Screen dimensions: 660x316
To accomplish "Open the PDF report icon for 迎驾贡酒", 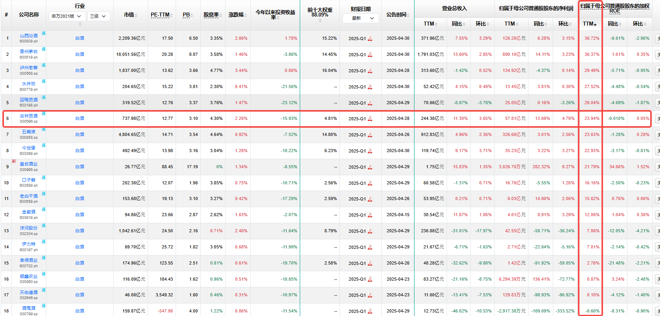I will (x=370, y=103).
